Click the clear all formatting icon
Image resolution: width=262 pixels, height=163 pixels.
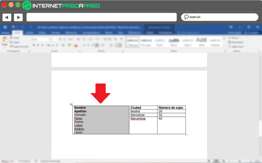(x=78, y=39)
